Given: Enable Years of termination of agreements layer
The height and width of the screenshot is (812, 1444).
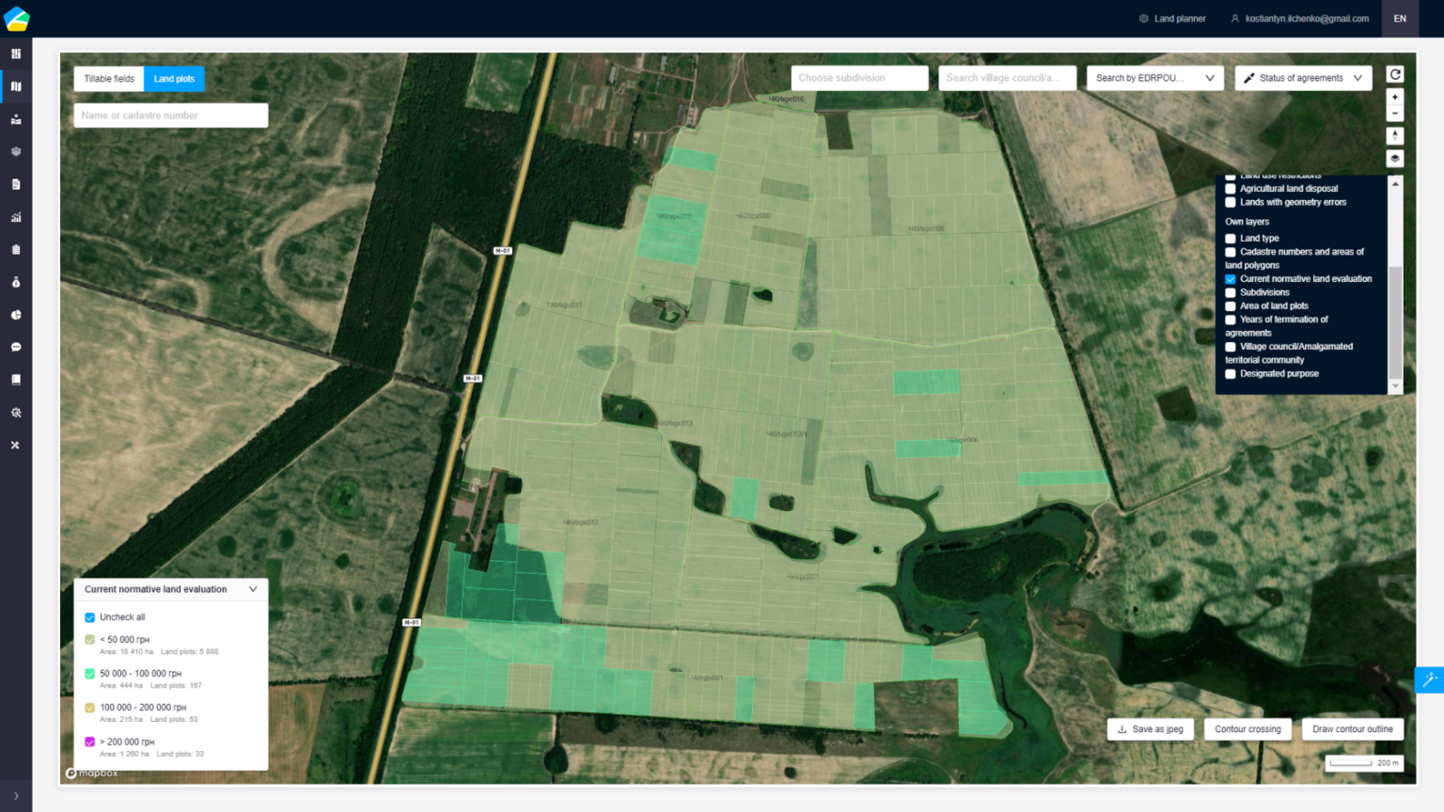Looking at the screenshot, I should coord(1231,320).
